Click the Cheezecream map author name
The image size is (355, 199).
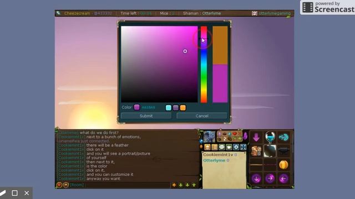pyautogui.click(x=77, y=13)
